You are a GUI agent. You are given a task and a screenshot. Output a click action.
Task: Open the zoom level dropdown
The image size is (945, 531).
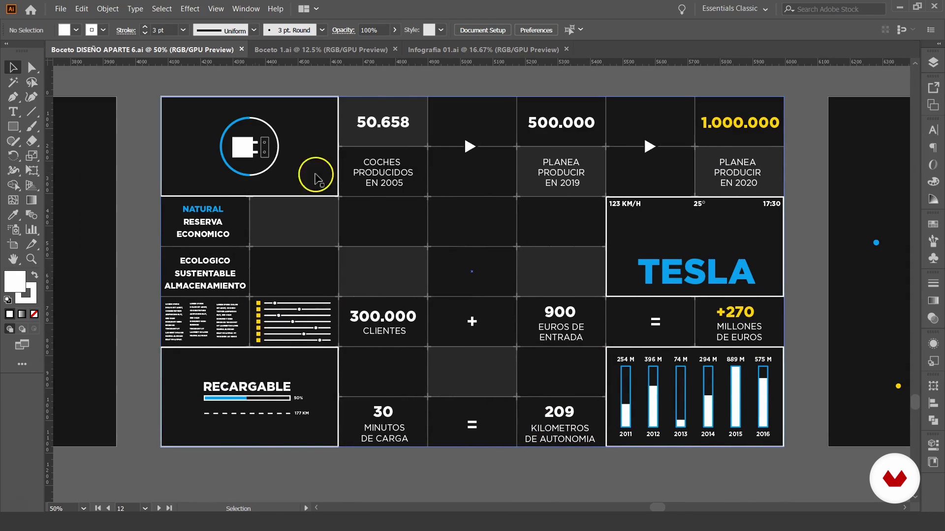84,508
